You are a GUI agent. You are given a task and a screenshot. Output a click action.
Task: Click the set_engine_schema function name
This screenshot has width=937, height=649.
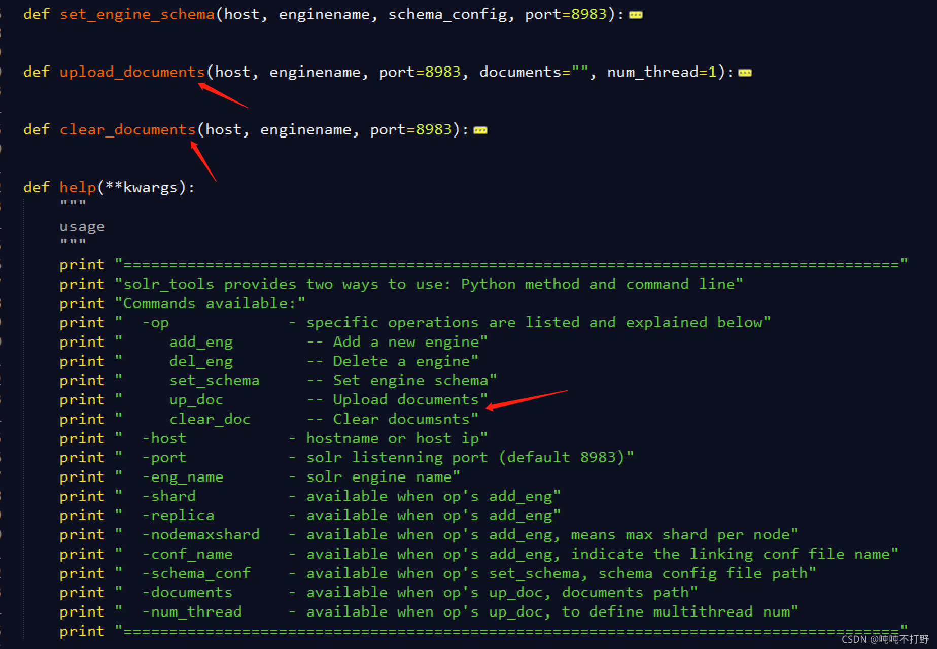137,14
